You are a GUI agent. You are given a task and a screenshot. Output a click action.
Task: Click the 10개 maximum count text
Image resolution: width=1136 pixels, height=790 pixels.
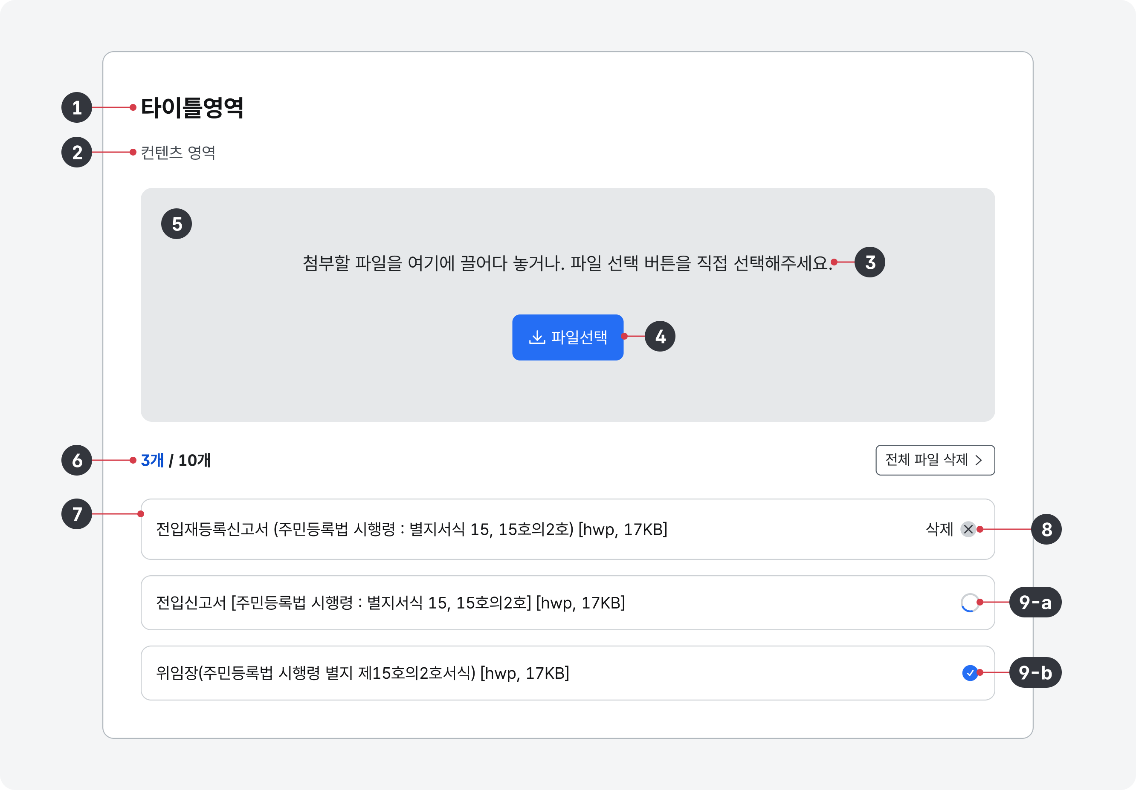(194, 460)
